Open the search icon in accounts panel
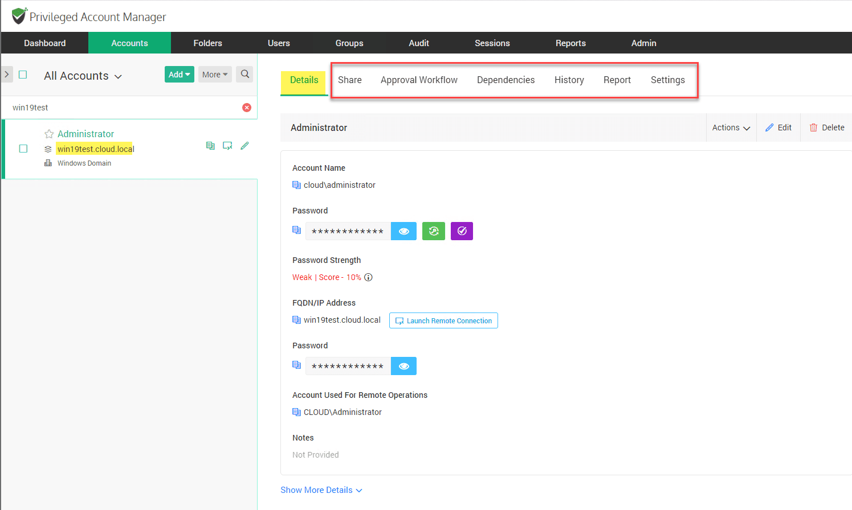Viewport: 852px width, 510px height. [245, 74]
